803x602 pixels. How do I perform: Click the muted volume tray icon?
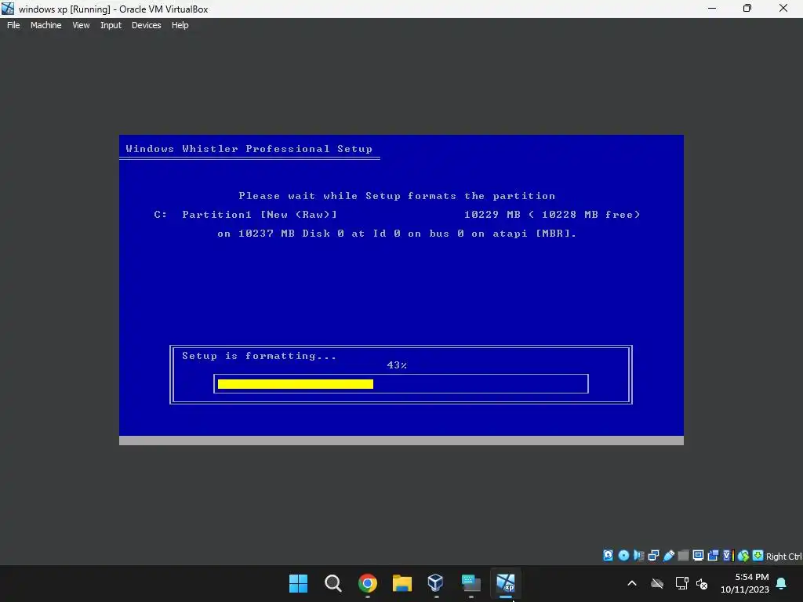pyautogui.click(x=702, y=583)
